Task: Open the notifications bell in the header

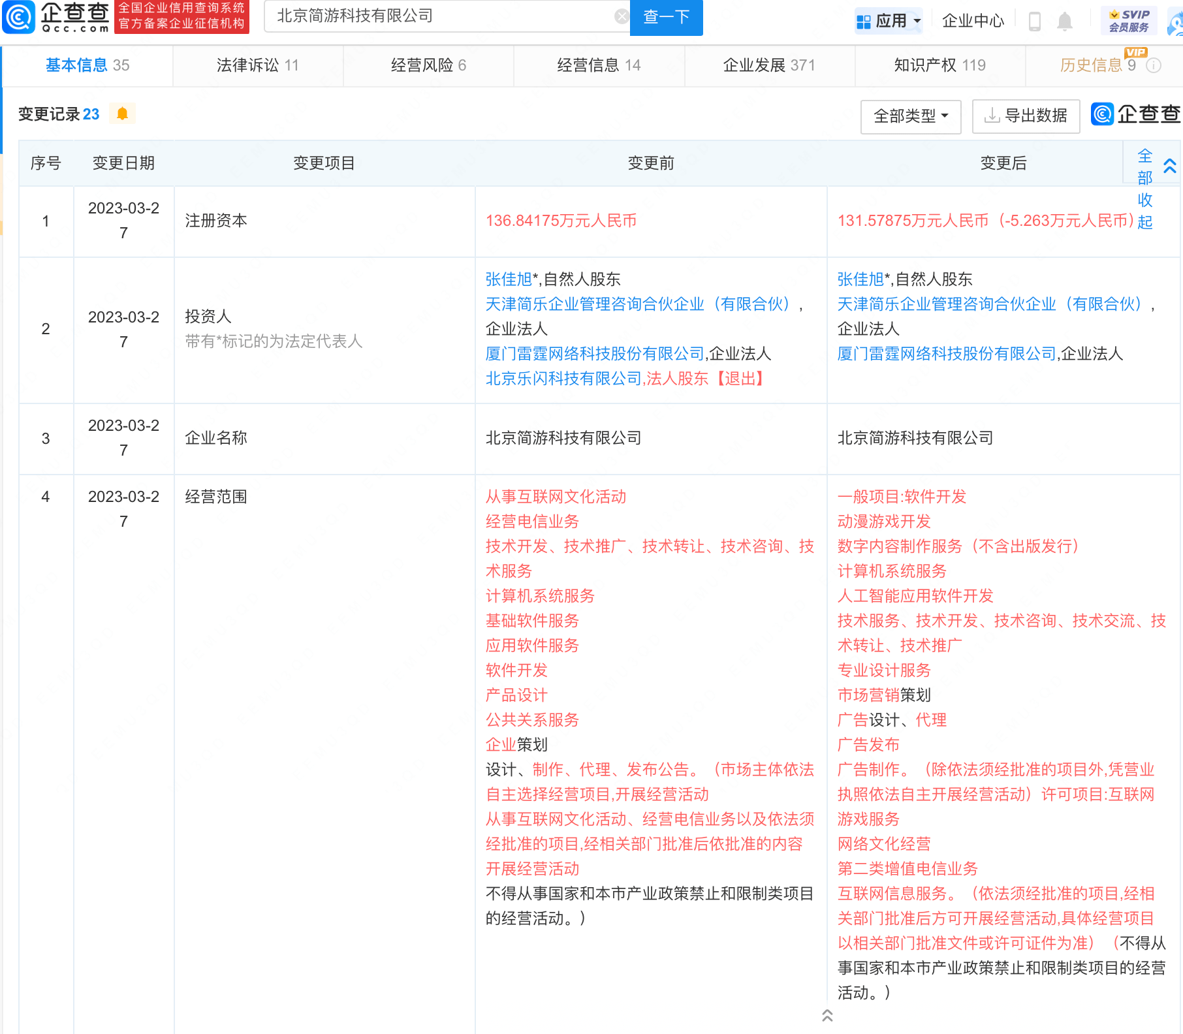Action: coord(1064,21)
